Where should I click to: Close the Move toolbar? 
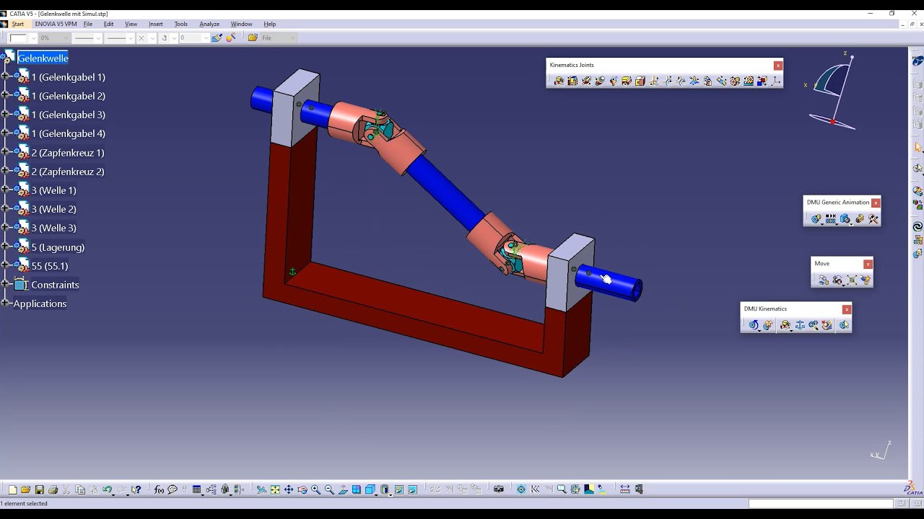coord(868,264)
